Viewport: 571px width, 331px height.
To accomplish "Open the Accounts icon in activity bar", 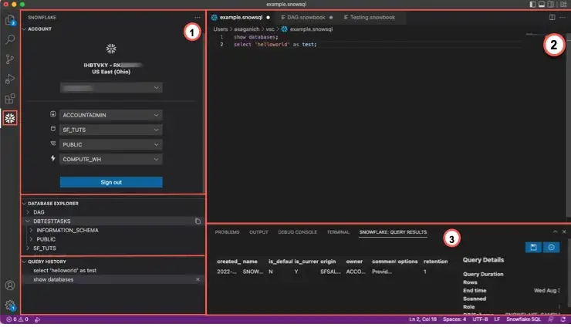I will [10, 285].
